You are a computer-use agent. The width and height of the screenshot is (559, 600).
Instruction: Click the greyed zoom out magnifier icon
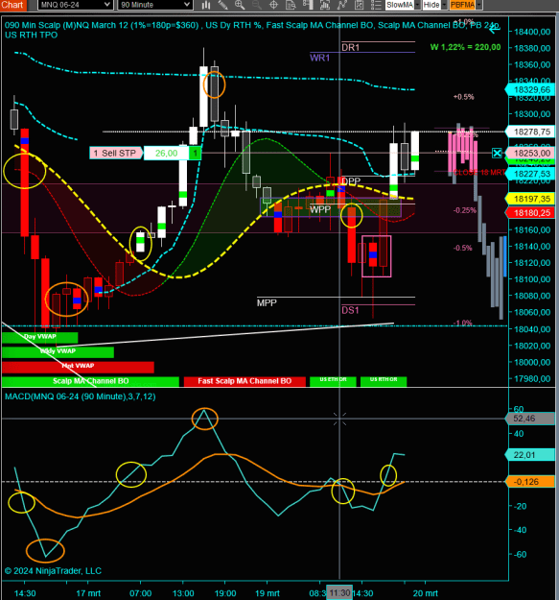pos(256,5)
